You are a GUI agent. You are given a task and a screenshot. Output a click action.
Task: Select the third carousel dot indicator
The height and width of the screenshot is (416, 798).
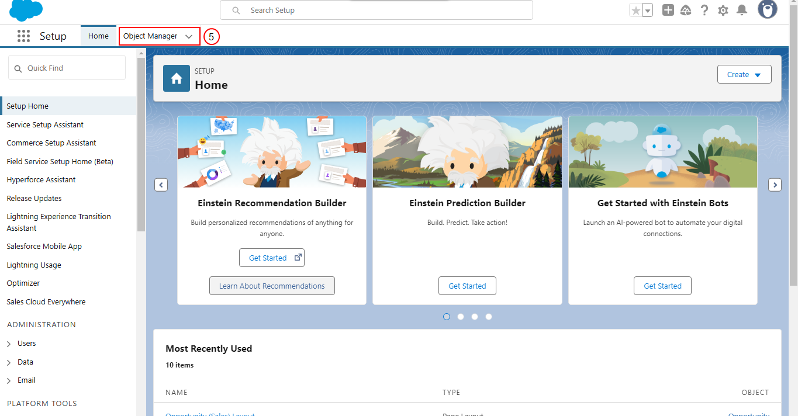pyautogui.click(x=475, y=317)
